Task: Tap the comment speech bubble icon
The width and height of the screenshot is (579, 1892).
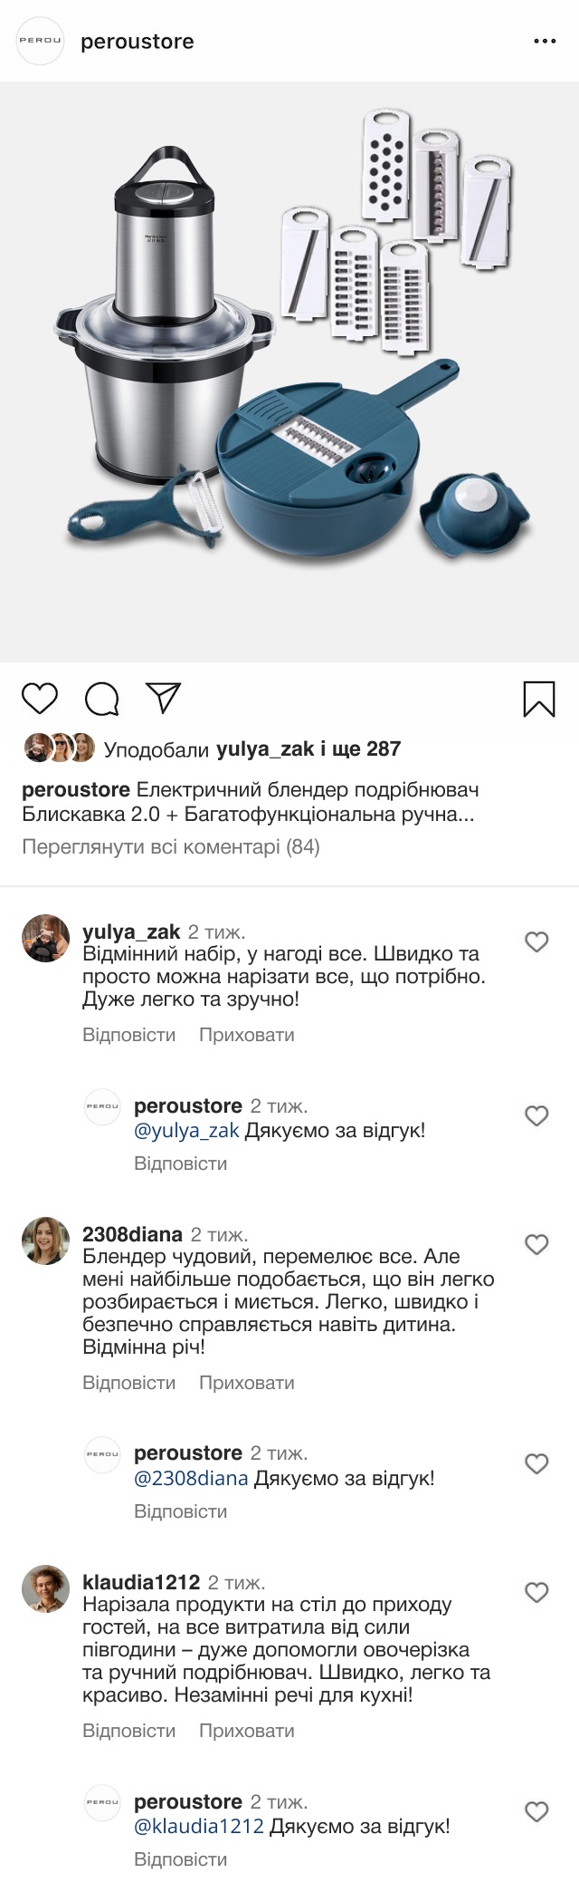Action: point(102,700)
